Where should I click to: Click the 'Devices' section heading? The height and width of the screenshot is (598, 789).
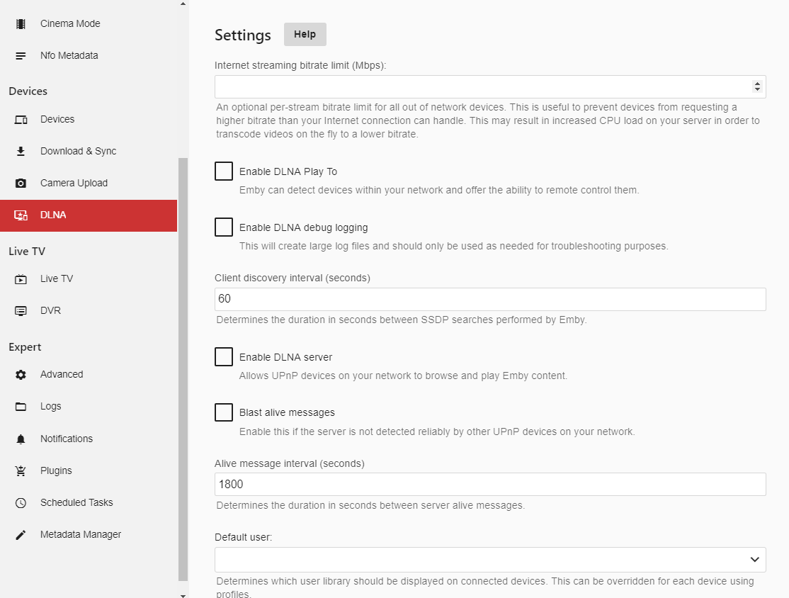tap(28, 91)
